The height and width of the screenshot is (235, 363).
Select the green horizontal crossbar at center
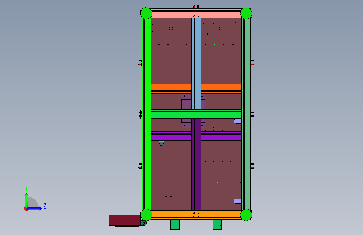pos(196,114)
